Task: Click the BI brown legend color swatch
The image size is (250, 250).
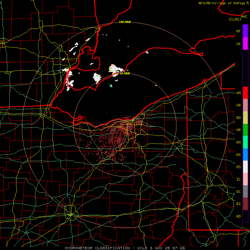Action: [245, 204]
